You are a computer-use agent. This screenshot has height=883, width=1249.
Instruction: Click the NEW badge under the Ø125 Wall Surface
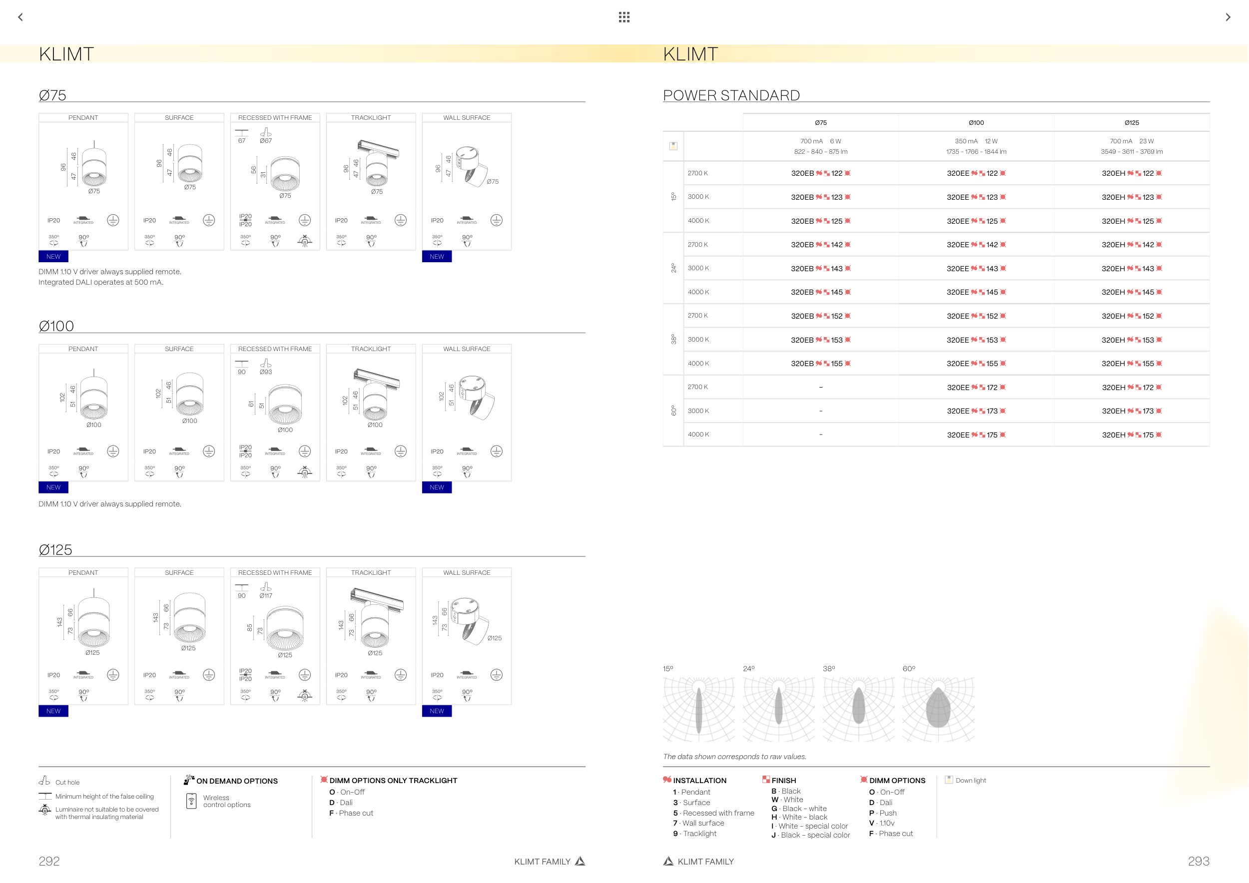436,711
